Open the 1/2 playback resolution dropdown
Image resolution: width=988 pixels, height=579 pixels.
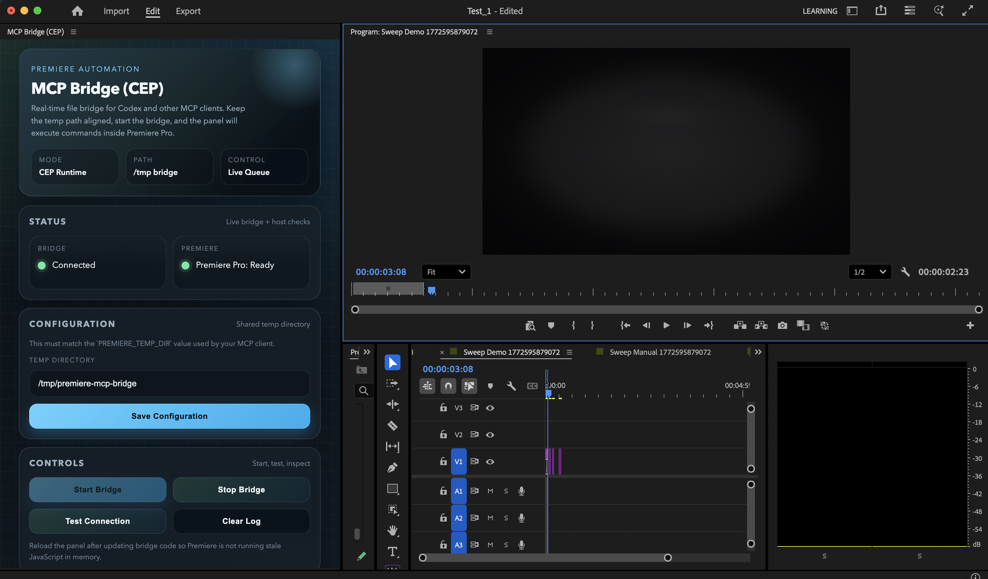pos(869,272)
